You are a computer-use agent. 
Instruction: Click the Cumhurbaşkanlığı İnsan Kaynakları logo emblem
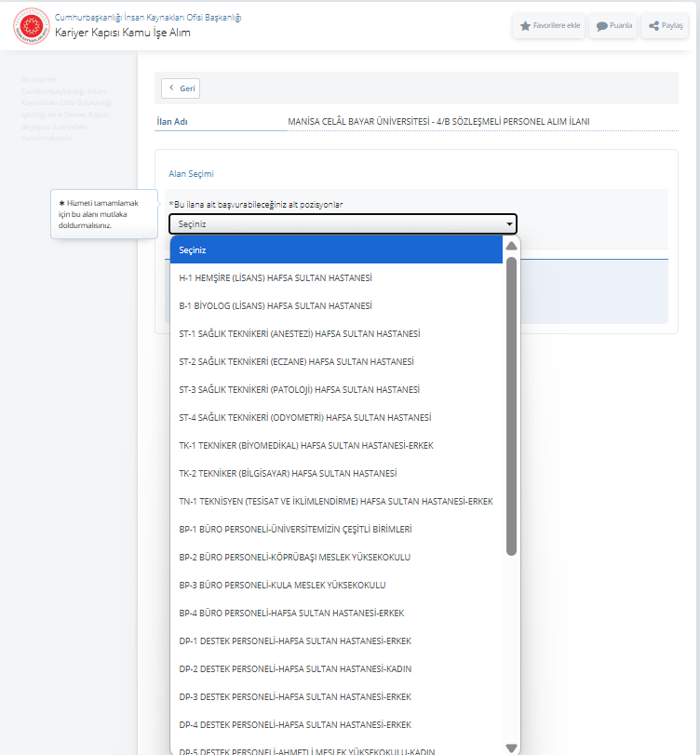[x=32, y=26]
